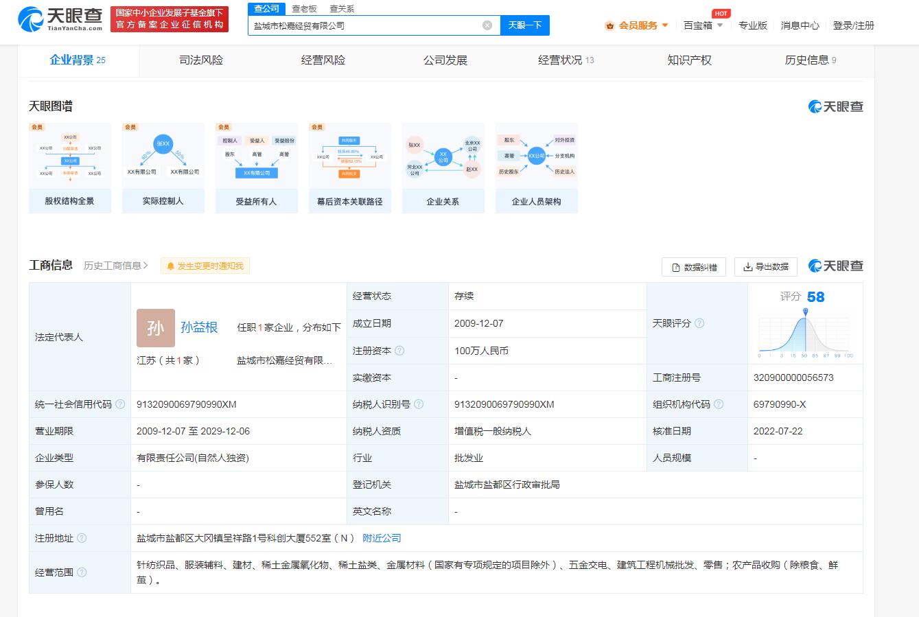The height and width of the screenshot is (617, 919).
Task: Click 成立日期 value 2009-12-07
Action: coord(479,323)
